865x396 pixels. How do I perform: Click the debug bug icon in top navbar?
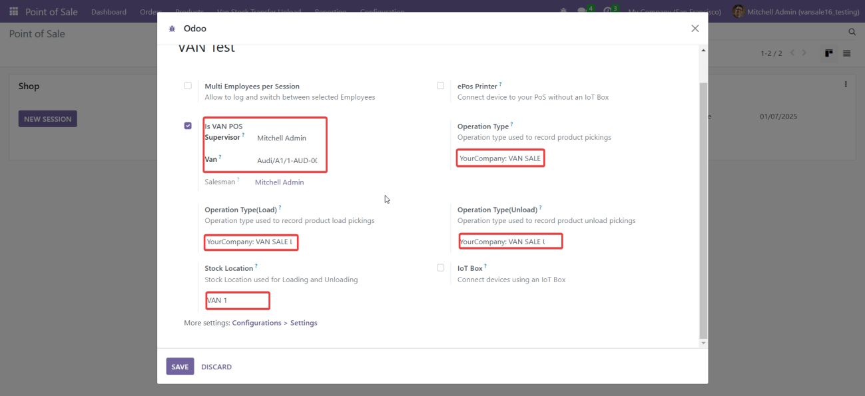click(564, 12)
